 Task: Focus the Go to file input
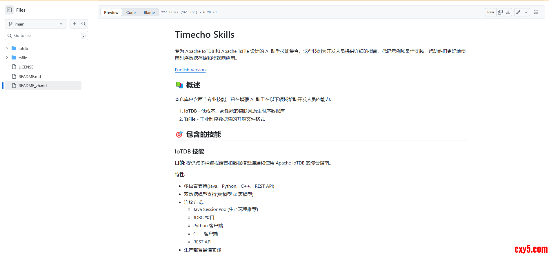46,35
